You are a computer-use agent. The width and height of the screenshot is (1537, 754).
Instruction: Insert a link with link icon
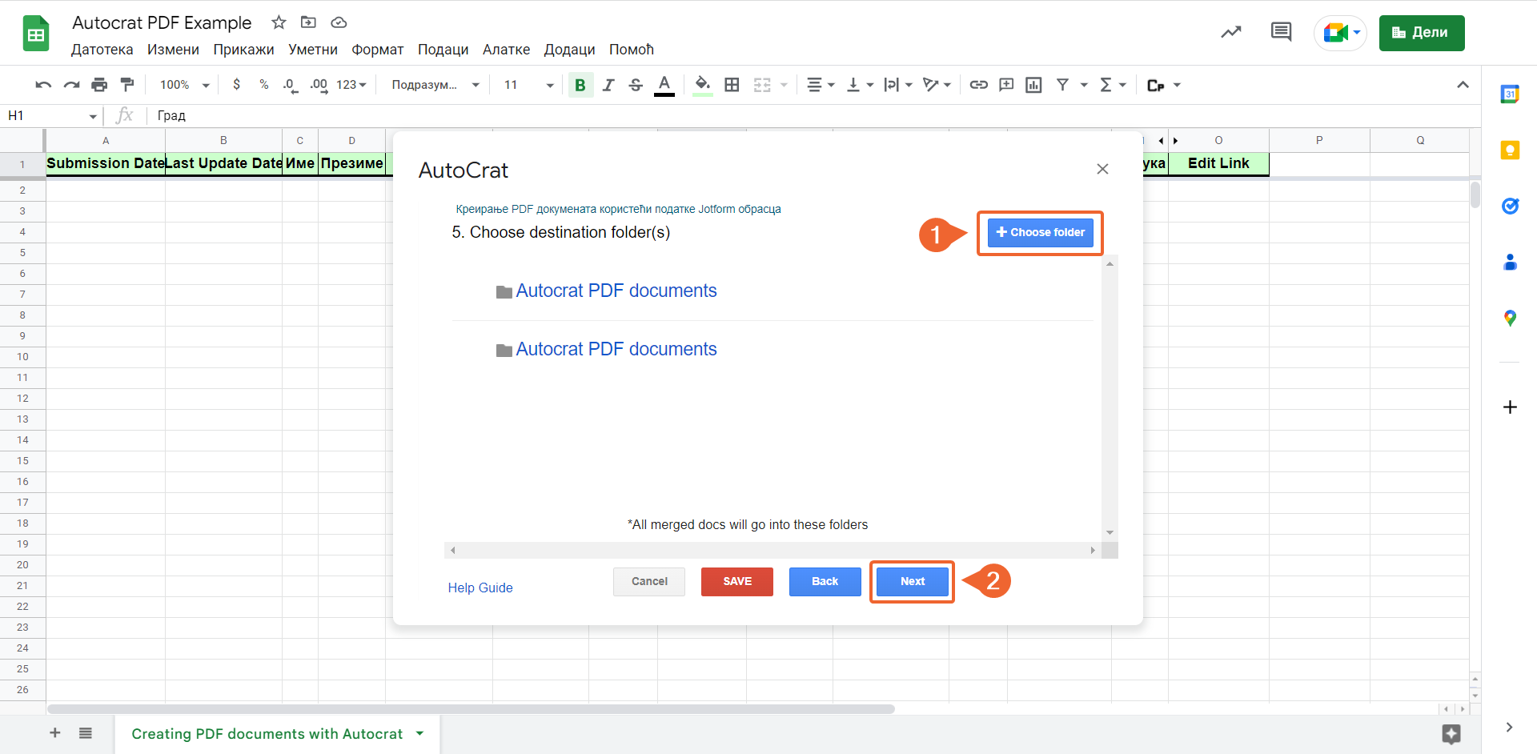(x=978, y=85)
